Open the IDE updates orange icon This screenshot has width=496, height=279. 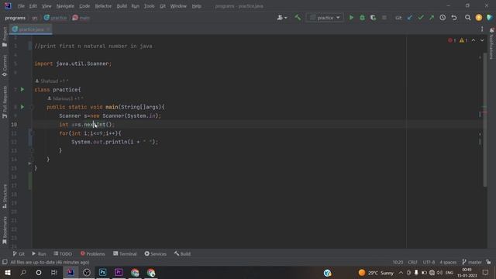[x=479, y=18]
